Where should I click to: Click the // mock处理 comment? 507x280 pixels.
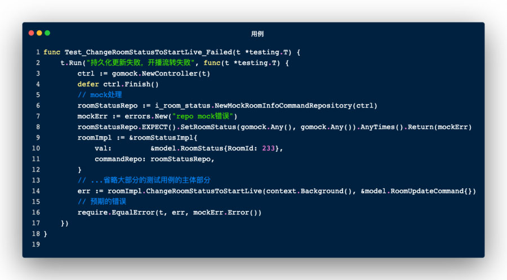click(x=100, y=95)
